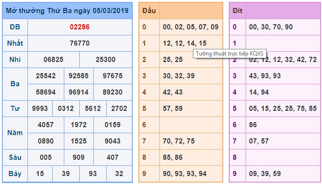Click Đầu row 0 values 00, 02, 05, 07, 09

click(x=191, y=27)
